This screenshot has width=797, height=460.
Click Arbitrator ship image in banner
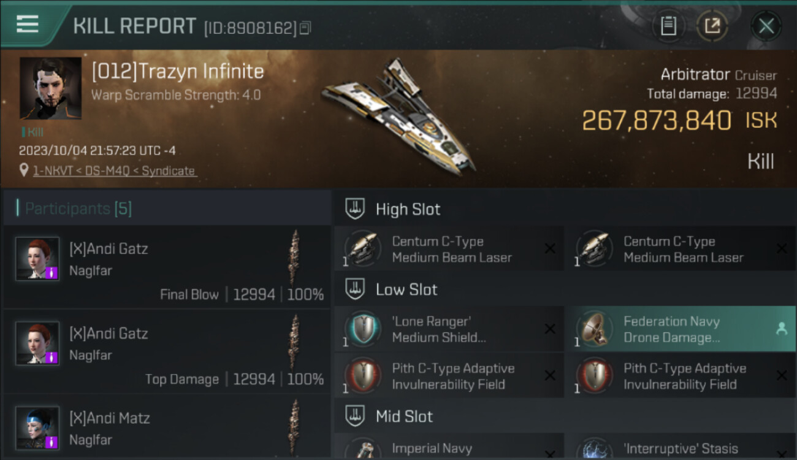(x=398, y=115)
